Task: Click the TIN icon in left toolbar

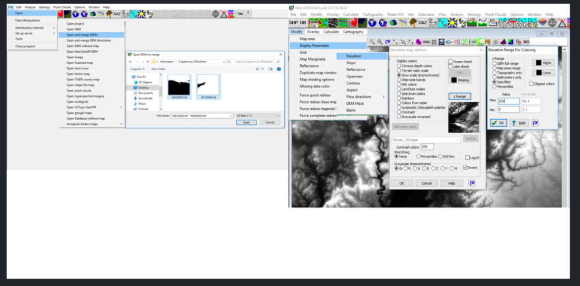Action: click(x=239, y=14)
